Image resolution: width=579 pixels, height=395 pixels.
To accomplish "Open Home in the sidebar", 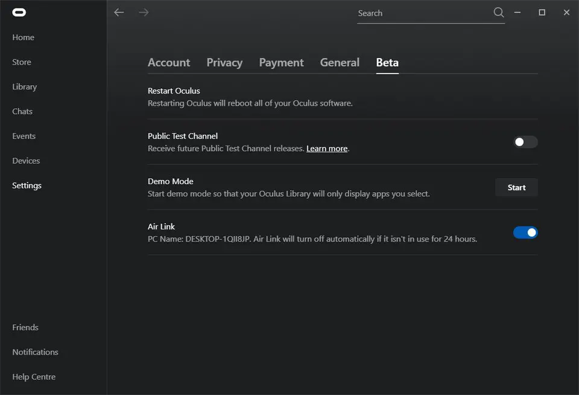I will click(24, 37).
